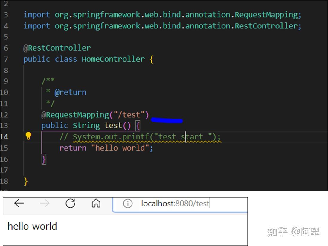Click hello world text in browser page
The image size is (328, 246).
point(32,226)
